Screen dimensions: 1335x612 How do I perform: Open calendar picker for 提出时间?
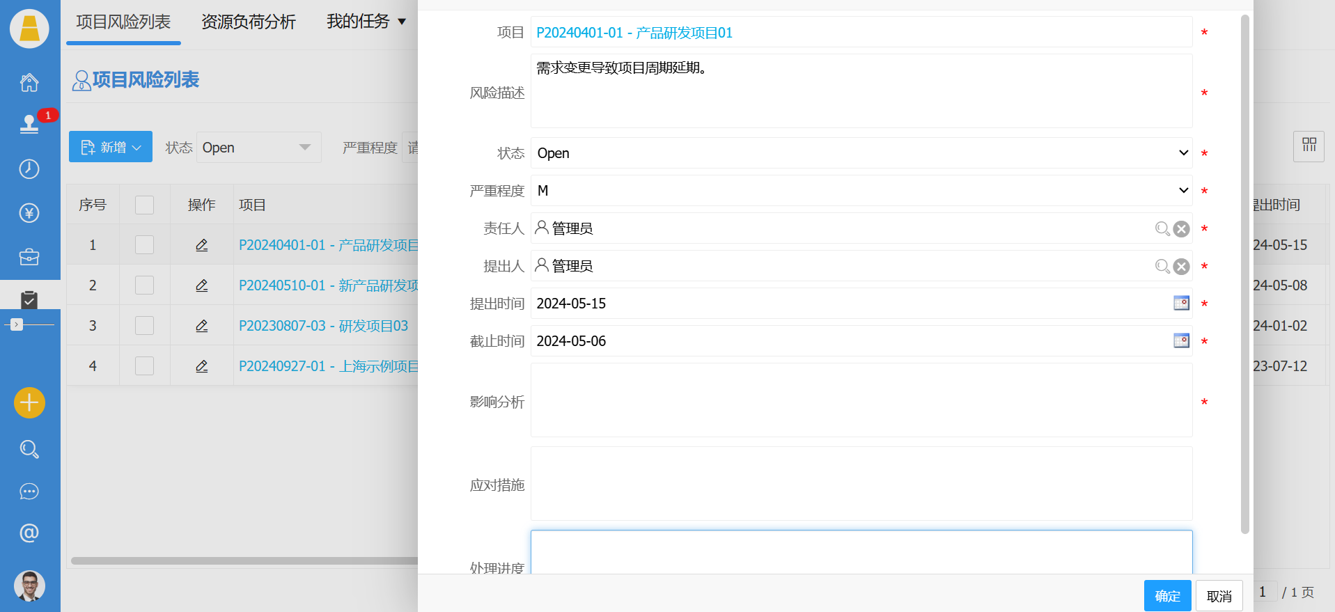(x=1181, y=303)
